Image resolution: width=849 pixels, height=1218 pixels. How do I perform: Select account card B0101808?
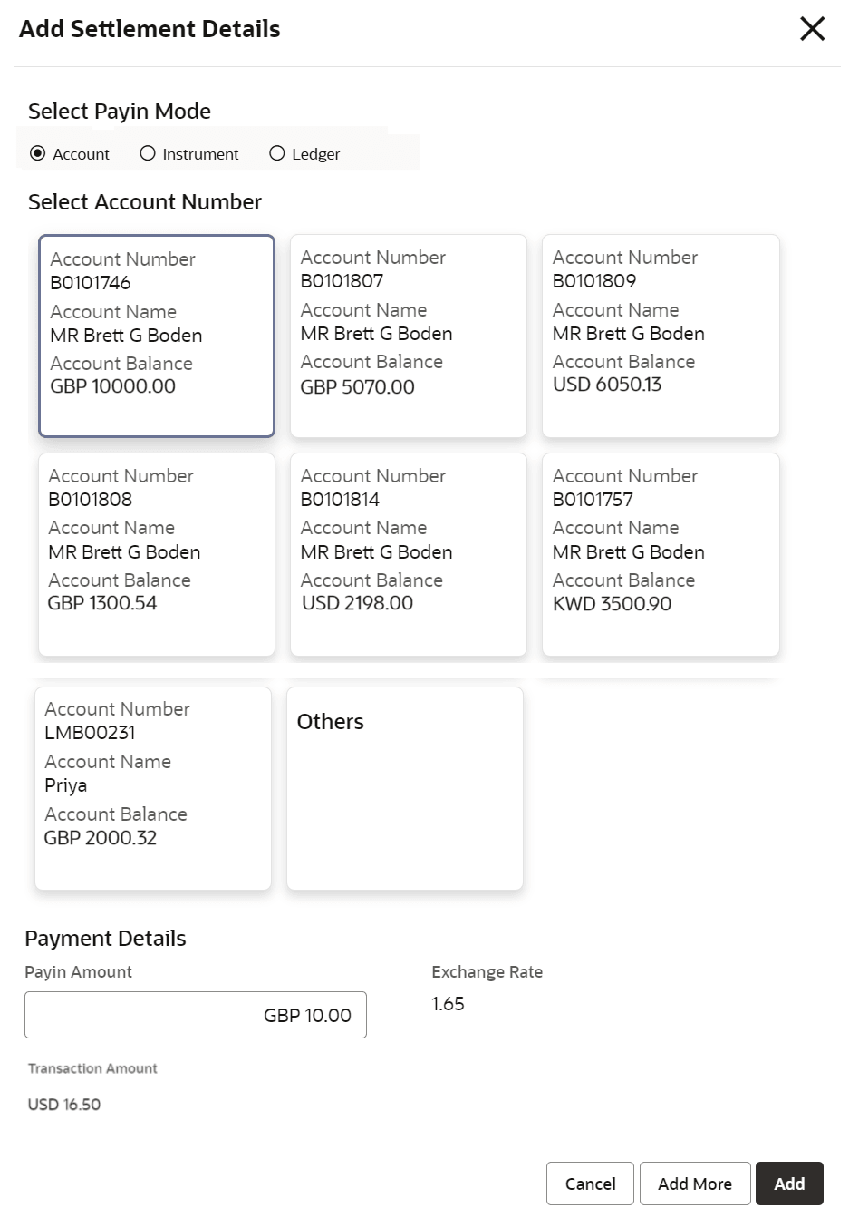click(157, 553)
